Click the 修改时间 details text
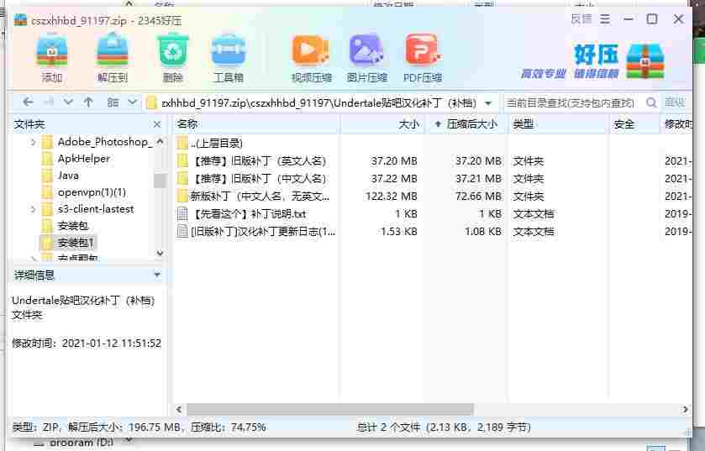 click(87, 343)
